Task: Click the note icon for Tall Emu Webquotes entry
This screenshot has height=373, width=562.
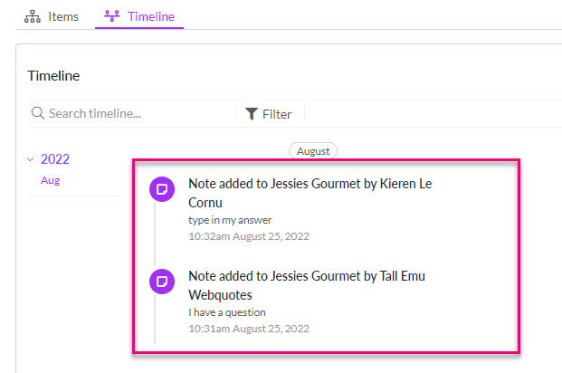Action: coord(162,282)
